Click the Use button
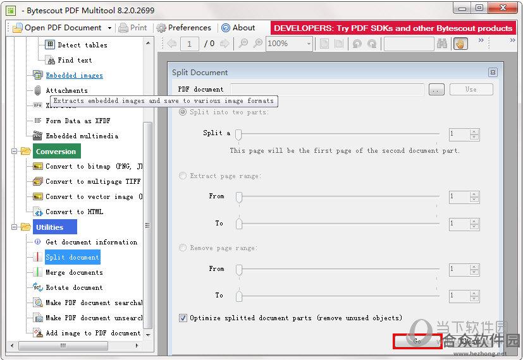 pos(471,89)
